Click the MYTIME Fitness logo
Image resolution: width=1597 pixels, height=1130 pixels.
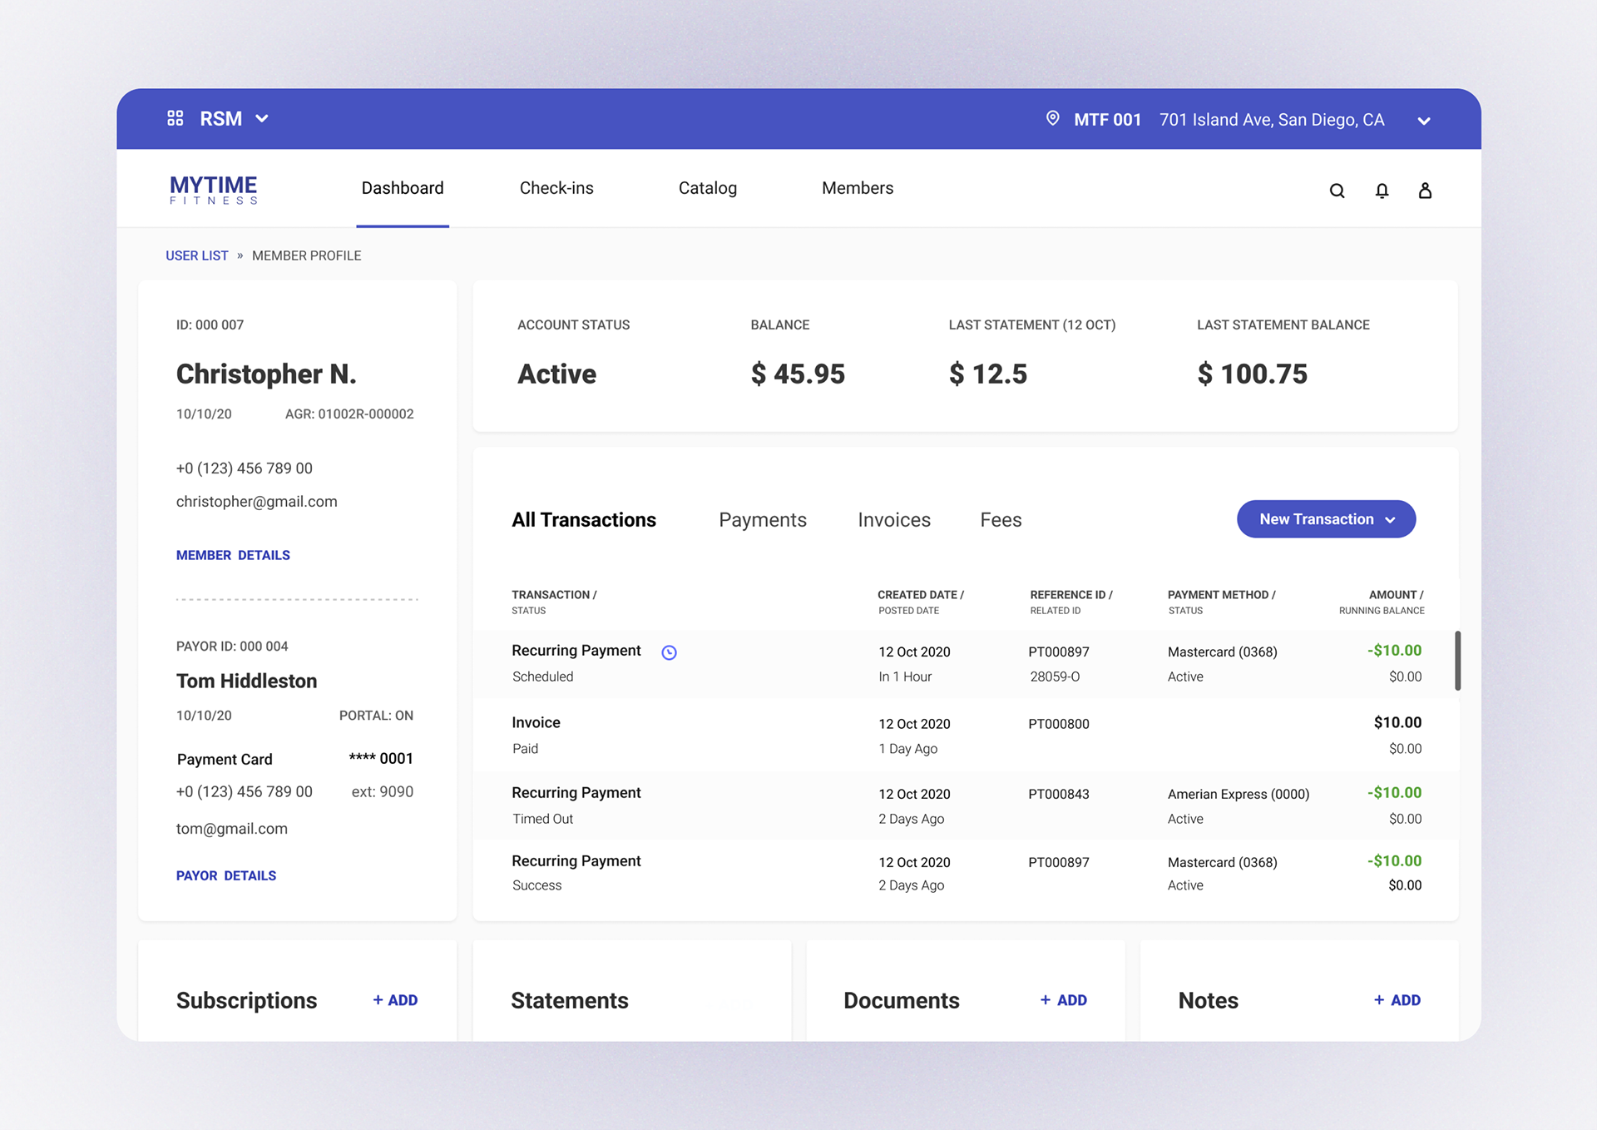coord(214,189)
